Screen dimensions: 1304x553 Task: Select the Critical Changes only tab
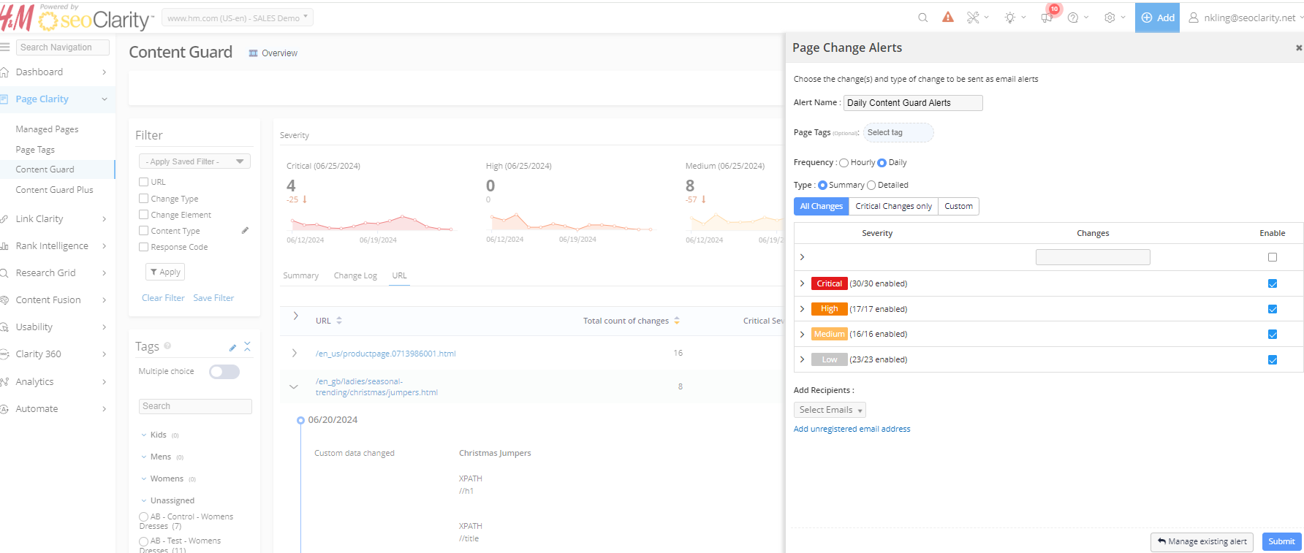(x=893, y=206)
